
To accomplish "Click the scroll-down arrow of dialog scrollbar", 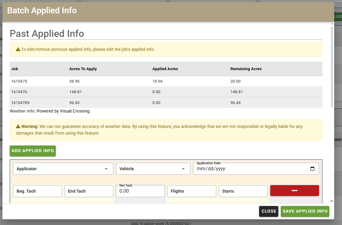I will point(332,201).
